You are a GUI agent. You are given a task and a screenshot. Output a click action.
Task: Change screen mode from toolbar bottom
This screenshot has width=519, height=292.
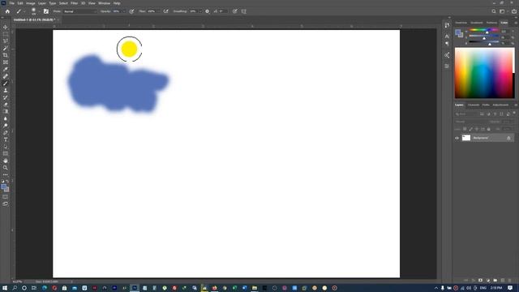pyautogui.click(x=6, y=204)
